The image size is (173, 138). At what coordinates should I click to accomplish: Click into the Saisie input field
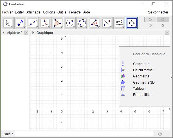(x=84, y=134)
